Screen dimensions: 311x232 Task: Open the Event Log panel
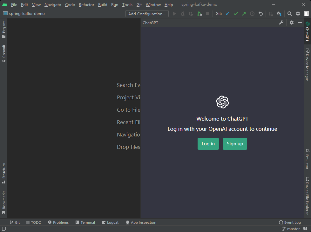tap(290, 222)
